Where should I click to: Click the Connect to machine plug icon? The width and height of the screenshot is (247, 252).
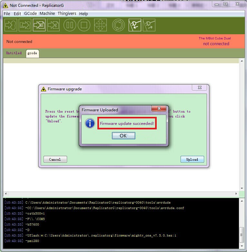(135, 25)
